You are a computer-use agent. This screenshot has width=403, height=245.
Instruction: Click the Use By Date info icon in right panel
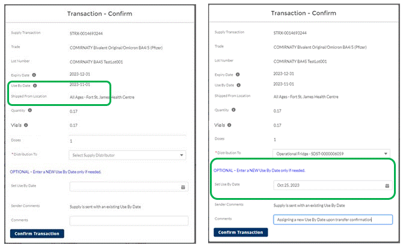(x=239, y=85)
